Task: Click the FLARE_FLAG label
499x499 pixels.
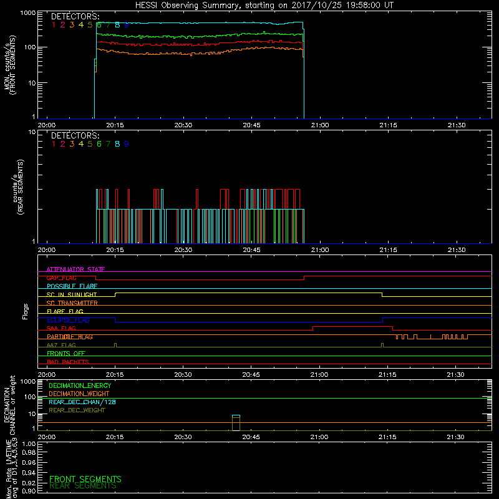Action: (x=65, y=311)
